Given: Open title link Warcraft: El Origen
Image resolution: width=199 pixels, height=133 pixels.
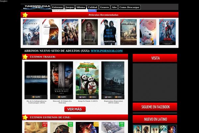Looking at the screenshot, I should (x=62, y=102).
